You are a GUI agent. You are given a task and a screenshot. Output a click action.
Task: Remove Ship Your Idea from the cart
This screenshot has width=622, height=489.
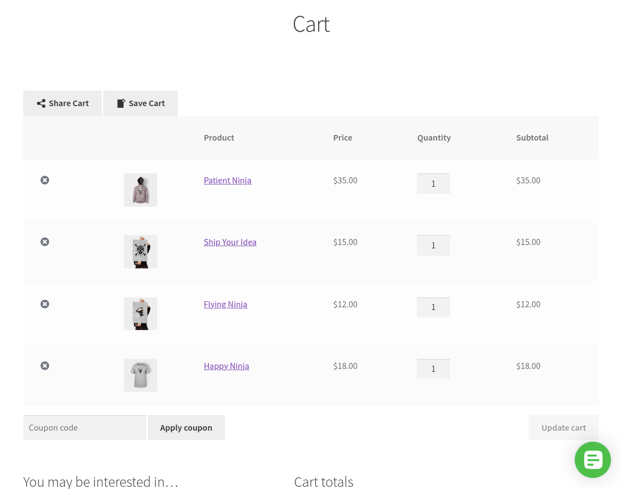[x=44, y=242]
